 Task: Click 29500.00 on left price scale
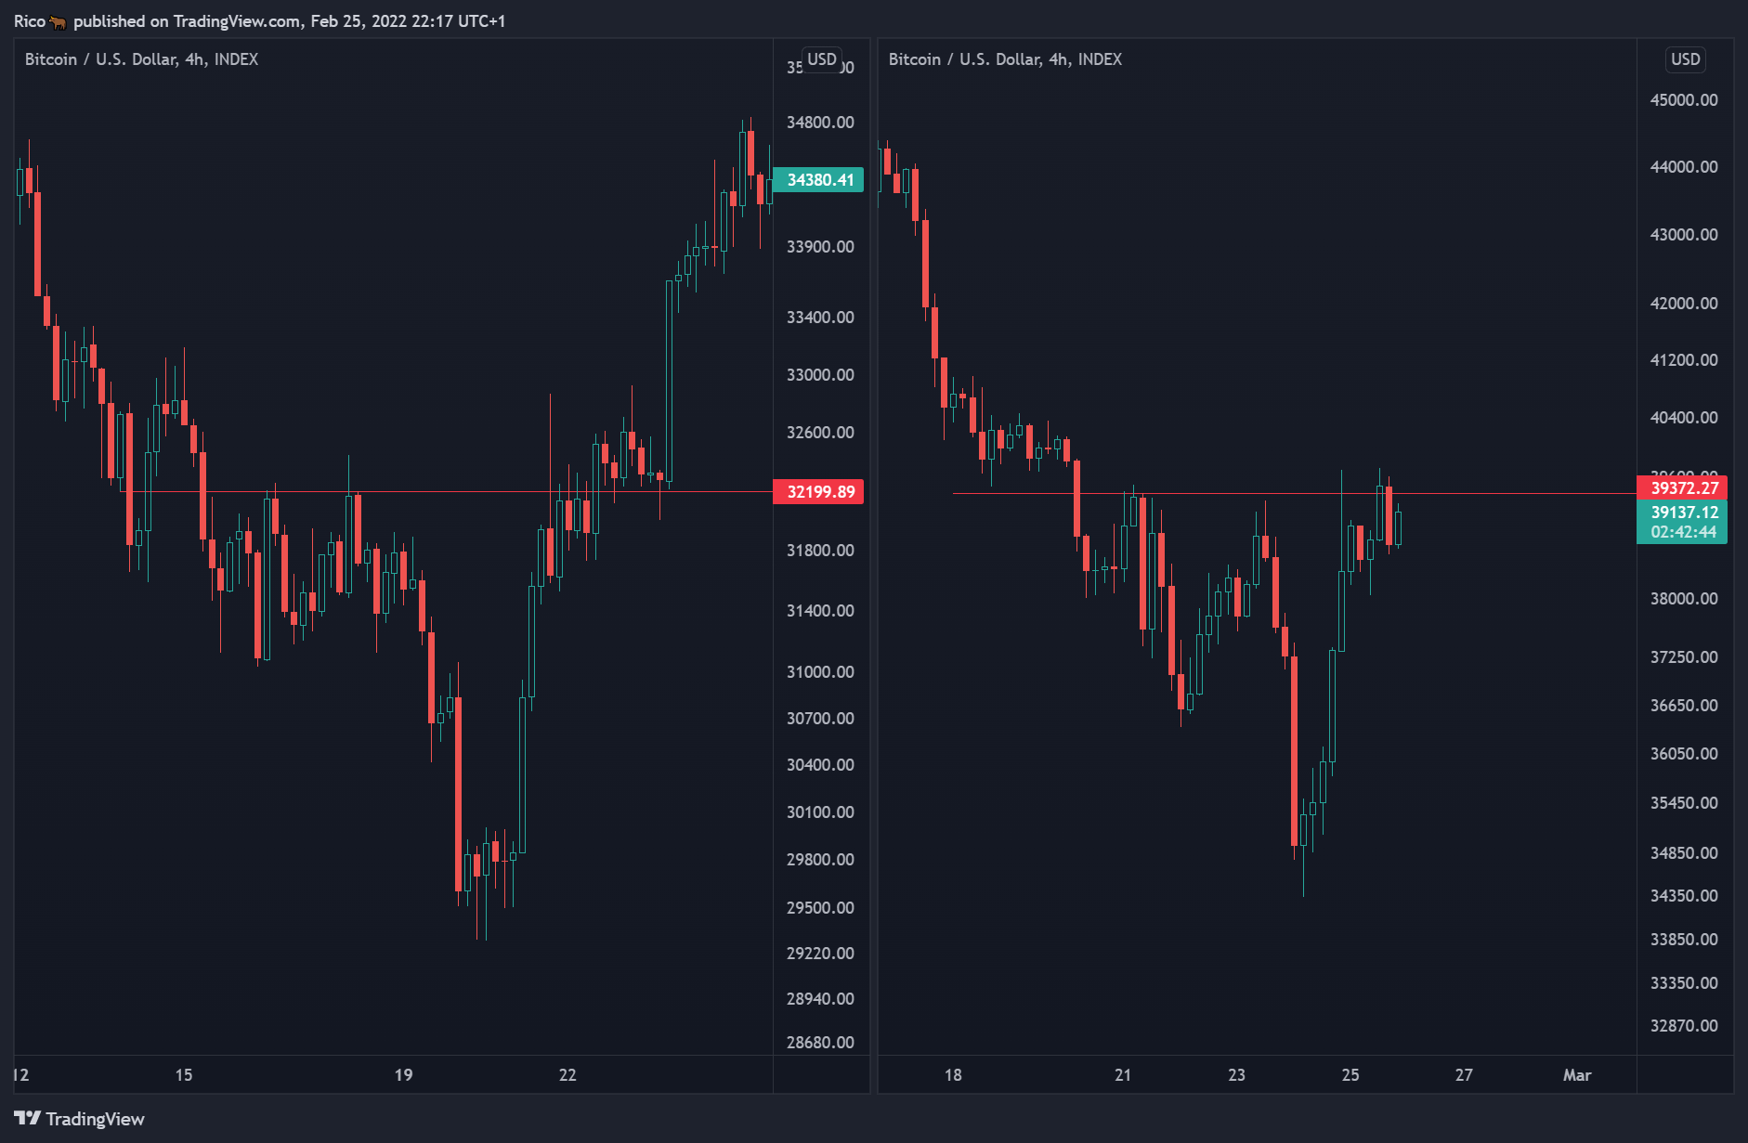(820, 908)
